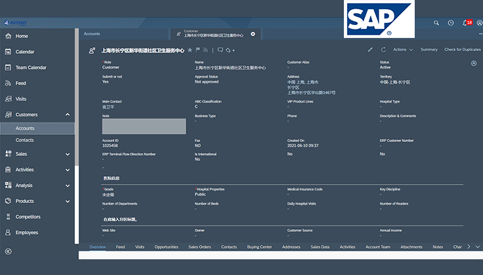Click Check for Duplicates button
The height and width of the screenshot is (275, 483).
coord(463,50)
